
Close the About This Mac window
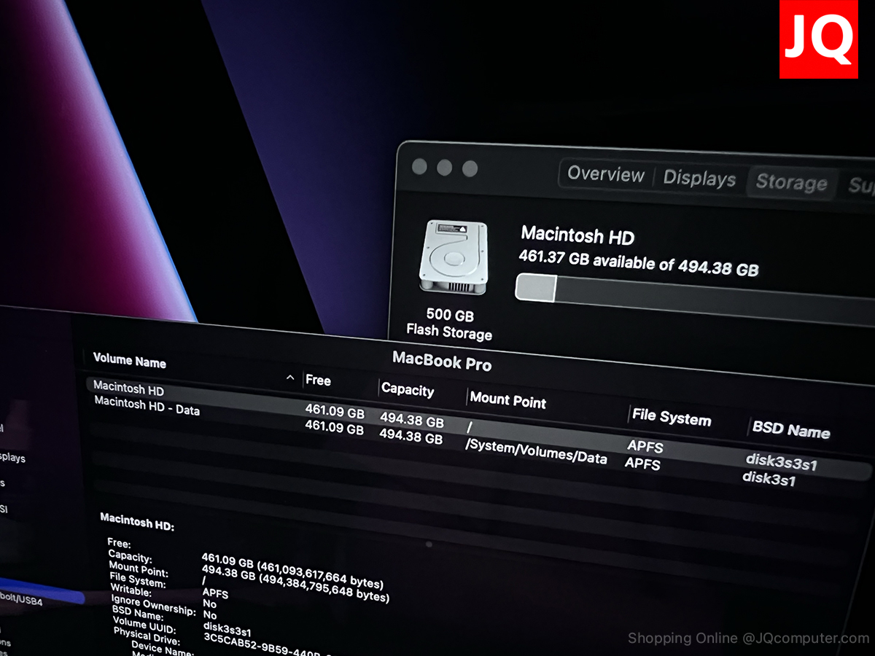tap(419, 166)
